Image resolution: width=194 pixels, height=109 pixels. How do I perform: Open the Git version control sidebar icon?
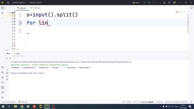[2, 97]
